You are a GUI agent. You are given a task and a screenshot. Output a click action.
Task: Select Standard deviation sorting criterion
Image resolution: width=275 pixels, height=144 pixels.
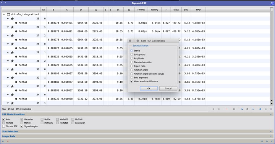coord(131,62)
